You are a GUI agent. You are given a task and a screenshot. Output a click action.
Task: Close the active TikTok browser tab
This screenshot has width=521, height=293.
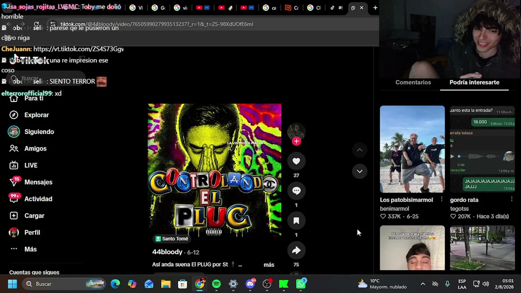coord(361,8)
